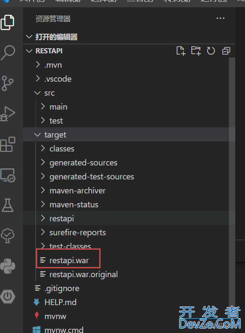The image size is (245, 333).
Task: Open the Python activity bar view
Action: pos(8,266)
